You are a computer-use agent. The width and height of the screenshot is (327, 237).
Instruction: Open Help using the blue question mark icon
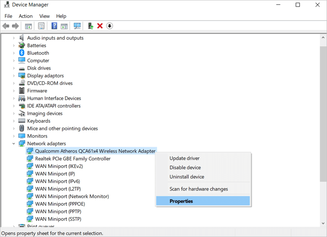[54, 26]
